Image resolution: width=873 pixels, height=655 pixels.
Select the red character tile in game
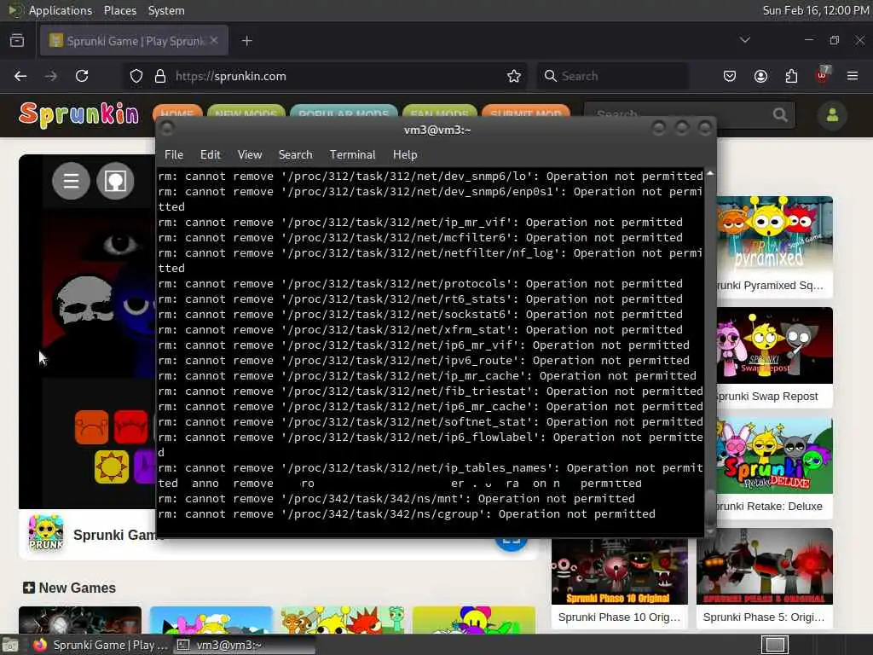click(130, 427)
